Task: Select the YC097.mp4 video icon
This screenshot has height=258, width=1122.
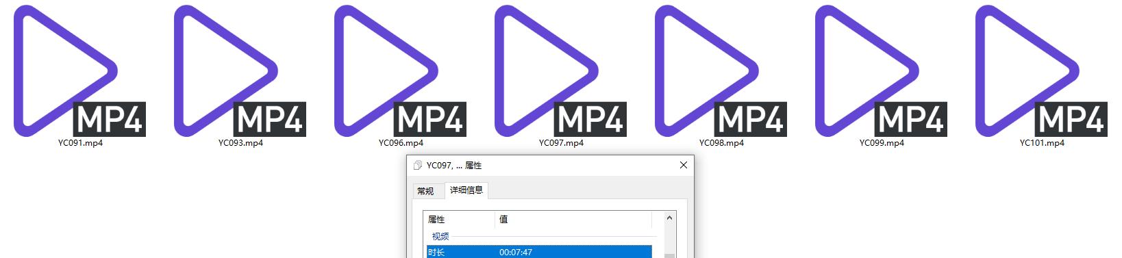Action: (x=561, y=70)
